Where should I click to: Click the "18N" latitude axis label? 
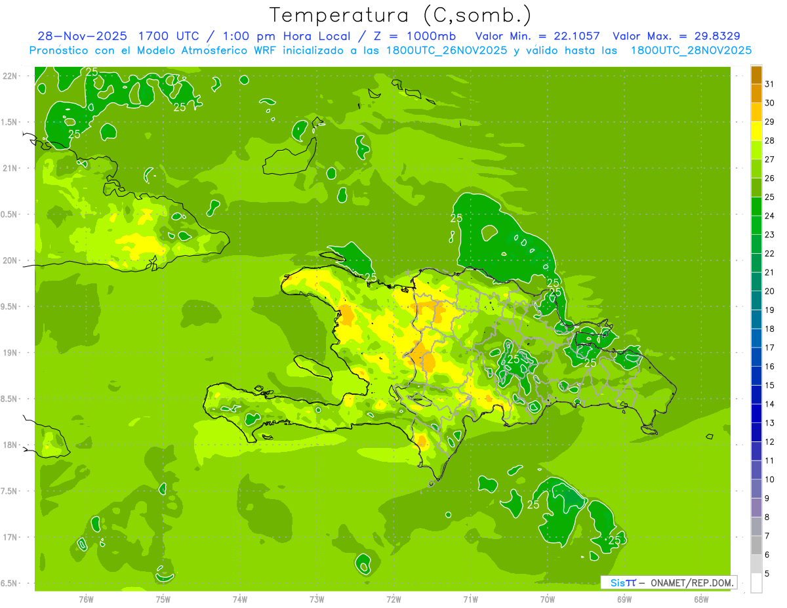click(x=10, y=445)
